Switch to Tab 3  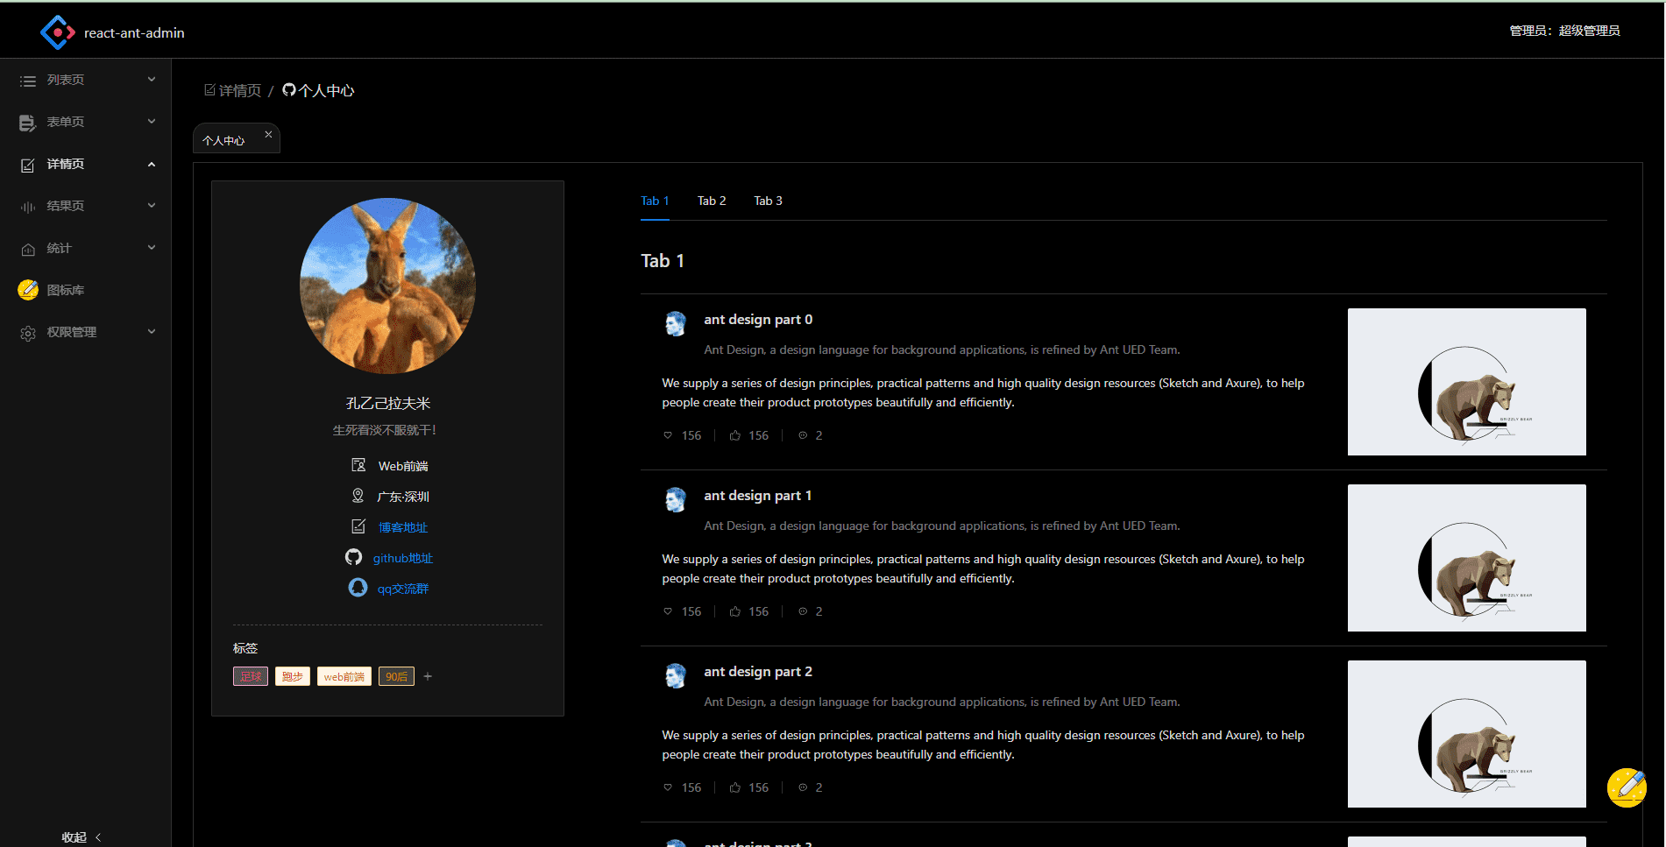click(769, 201)
